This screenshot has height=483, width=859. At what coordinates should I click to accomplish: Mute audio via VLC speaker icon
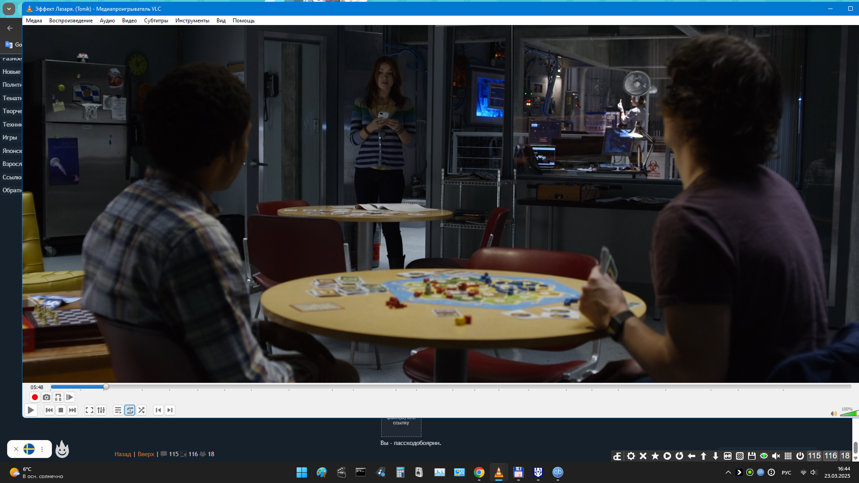(x=833, y=414)
